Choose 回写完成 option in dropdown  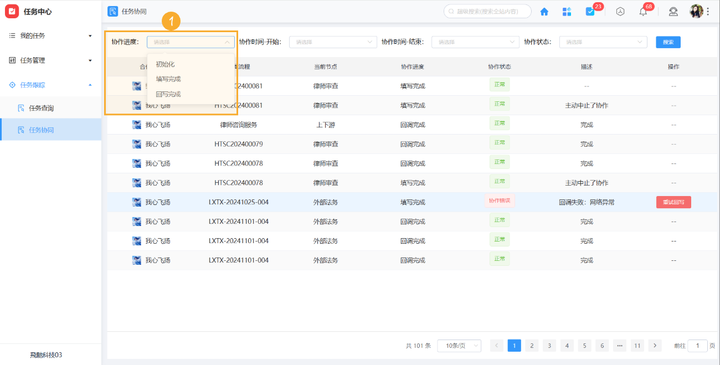click(168, 94)
